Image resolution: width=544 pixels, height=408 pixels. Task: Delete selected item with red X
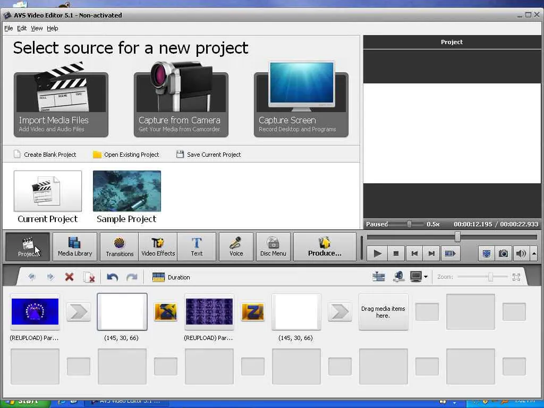(70, 277)
